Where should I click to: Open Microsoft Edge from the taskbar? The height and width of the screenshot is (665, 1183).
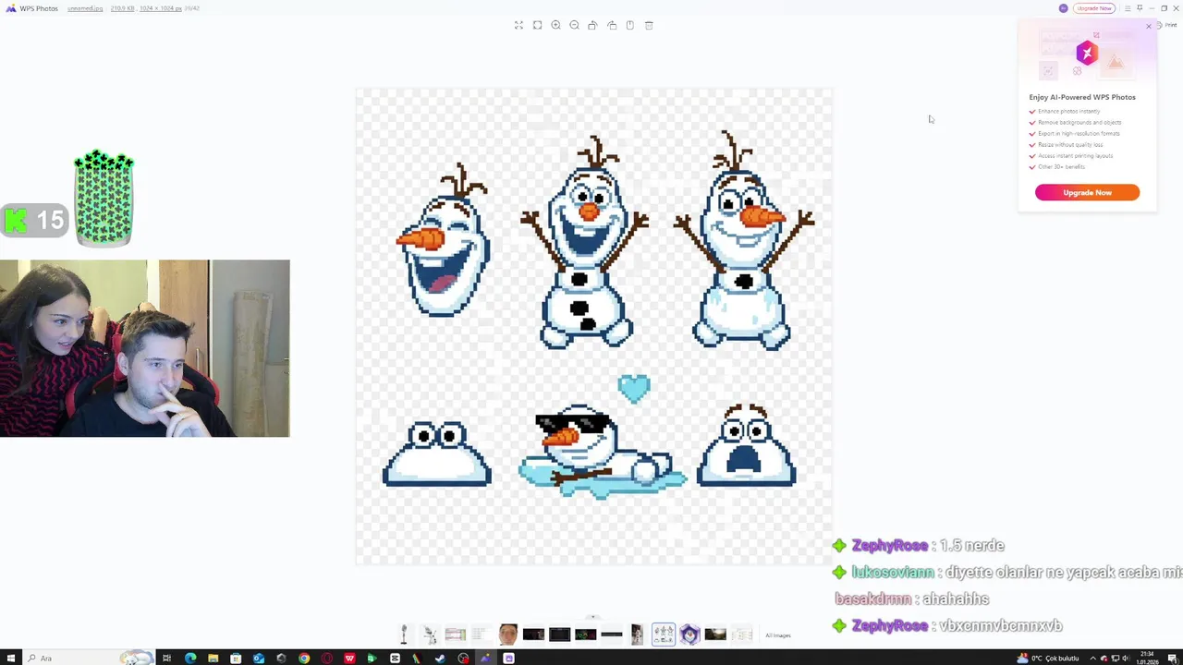coord(190,659)
